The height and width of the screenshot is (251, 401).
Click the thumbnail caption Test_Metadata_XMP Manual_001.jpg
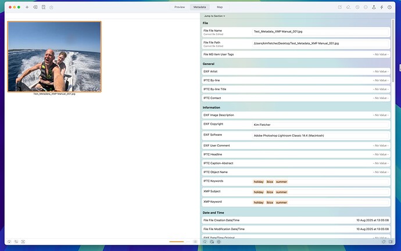[54, 94]
